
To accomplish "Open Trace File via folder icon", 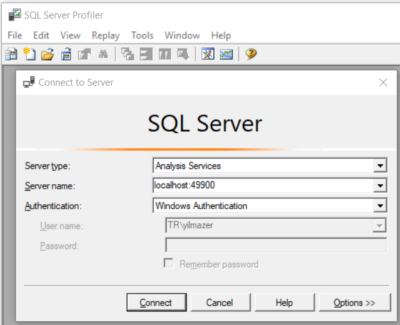I will coord(47,54).
